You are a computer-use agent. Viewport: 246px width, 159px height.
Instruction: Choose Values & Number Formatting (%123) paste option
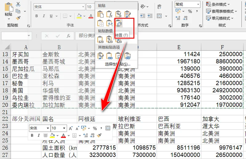pyautogui.click(x=109, y=39)
